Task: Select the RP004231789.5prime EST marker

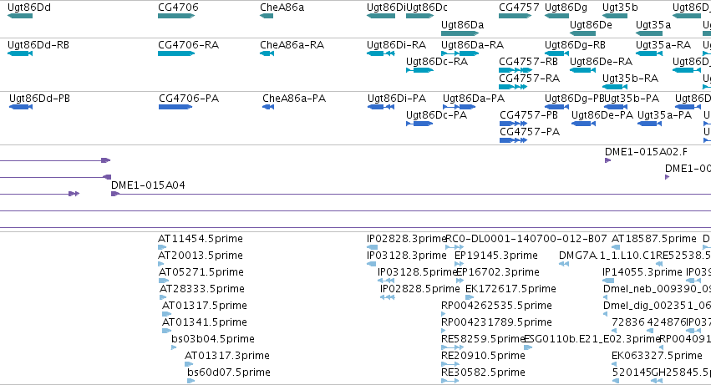Action: [443, 331]
